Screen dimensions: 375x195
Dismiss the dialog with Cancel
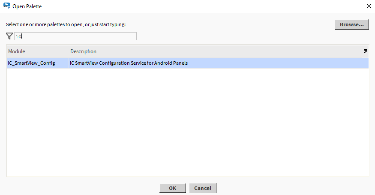click(x=203, y=188)
